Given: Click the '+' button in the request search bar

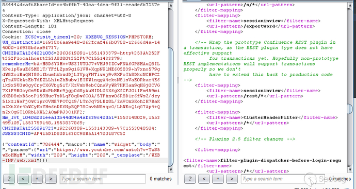Looking at the screenshot, I should tap(37, 179).
